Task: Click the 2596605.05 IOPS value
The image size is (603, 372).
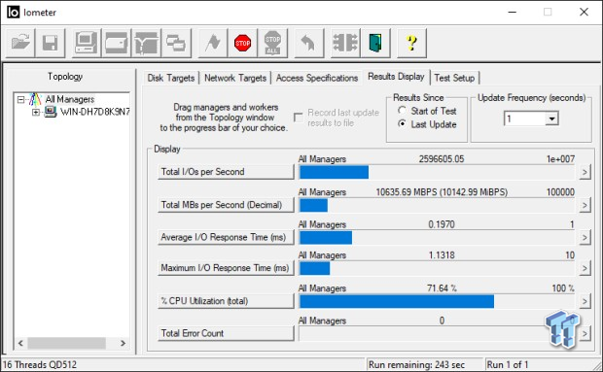Action: coord(442,159)
